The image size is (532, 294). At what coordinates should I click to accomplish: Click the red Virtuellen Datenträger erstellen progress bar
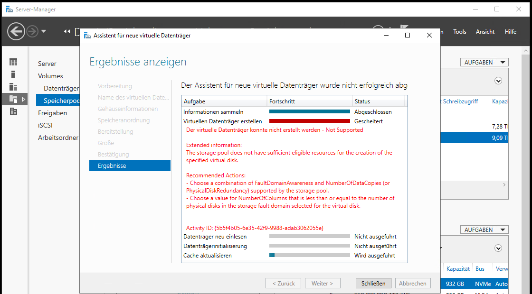309,121
